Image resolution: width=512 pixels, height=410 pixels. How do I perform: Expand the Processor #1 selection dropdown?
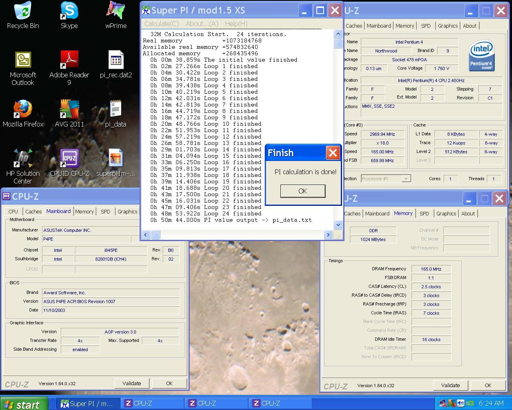click(x=406, y=179)
